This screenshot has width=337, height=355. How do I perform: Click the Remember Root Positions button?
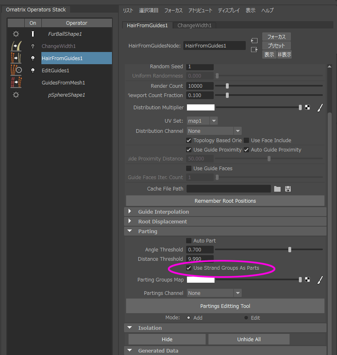pyautogui.click(x=225, y=201)
